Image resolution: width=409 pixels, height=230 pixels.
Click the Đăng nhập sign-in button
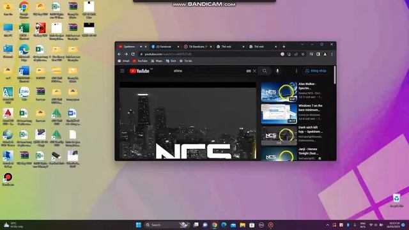(316, 71)
